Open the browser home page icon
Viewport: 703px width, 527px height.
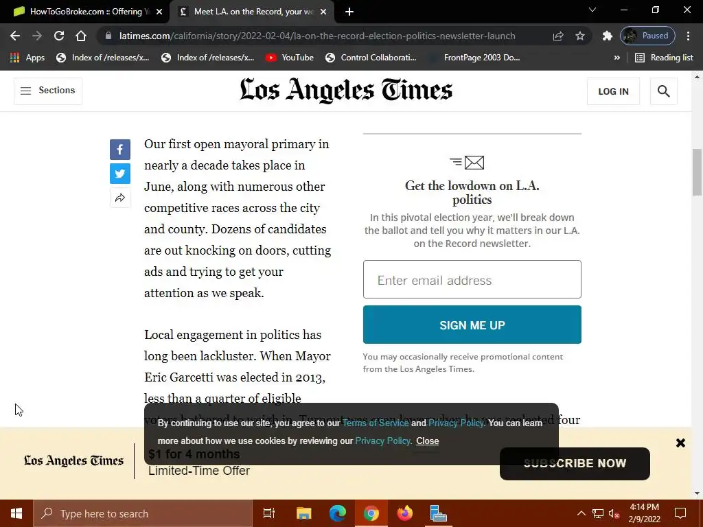(81, 36)
